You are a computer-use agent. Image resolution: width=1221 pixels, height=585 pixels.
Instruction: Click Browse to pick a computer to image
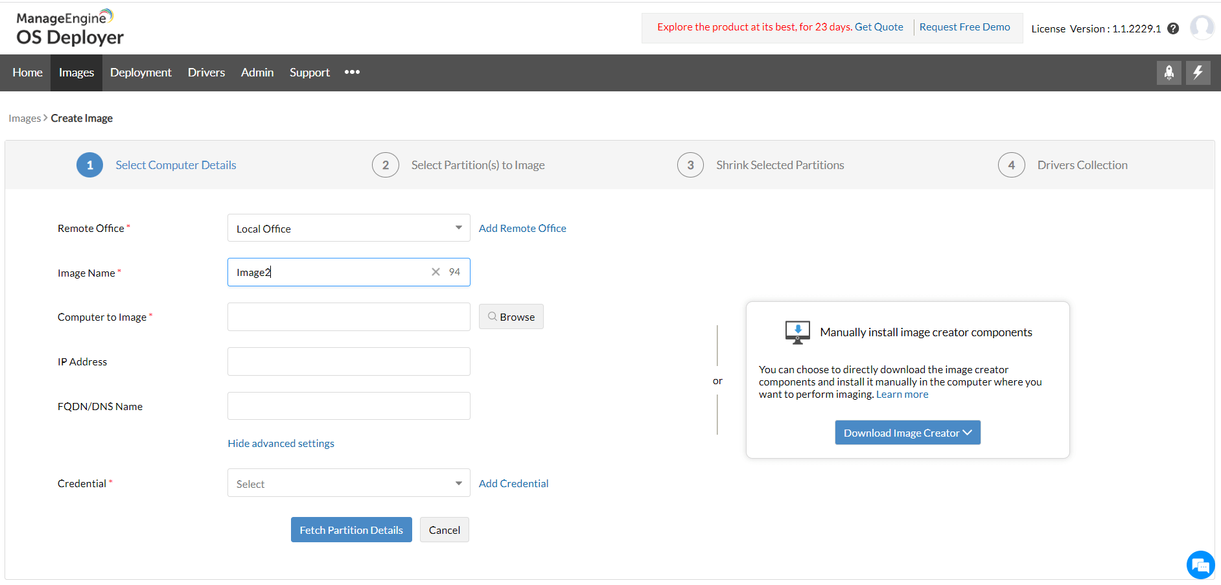pos(511,316)
